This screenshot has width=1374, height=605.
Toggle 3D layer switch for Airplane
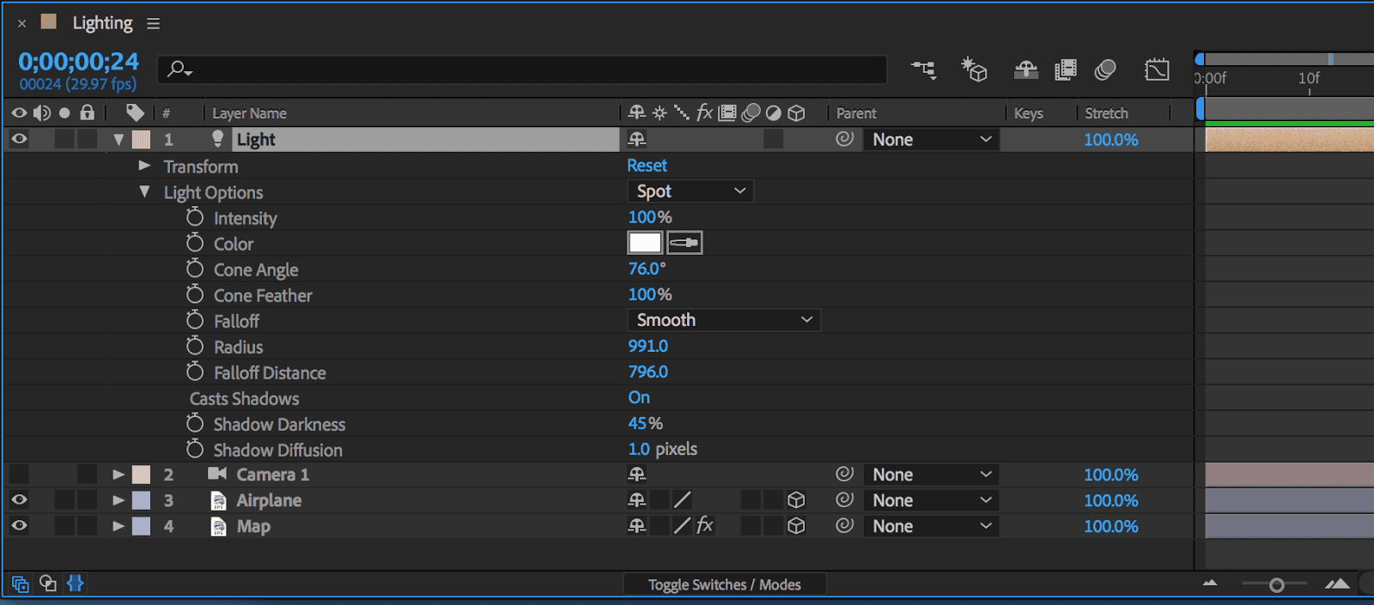[796, 500]
